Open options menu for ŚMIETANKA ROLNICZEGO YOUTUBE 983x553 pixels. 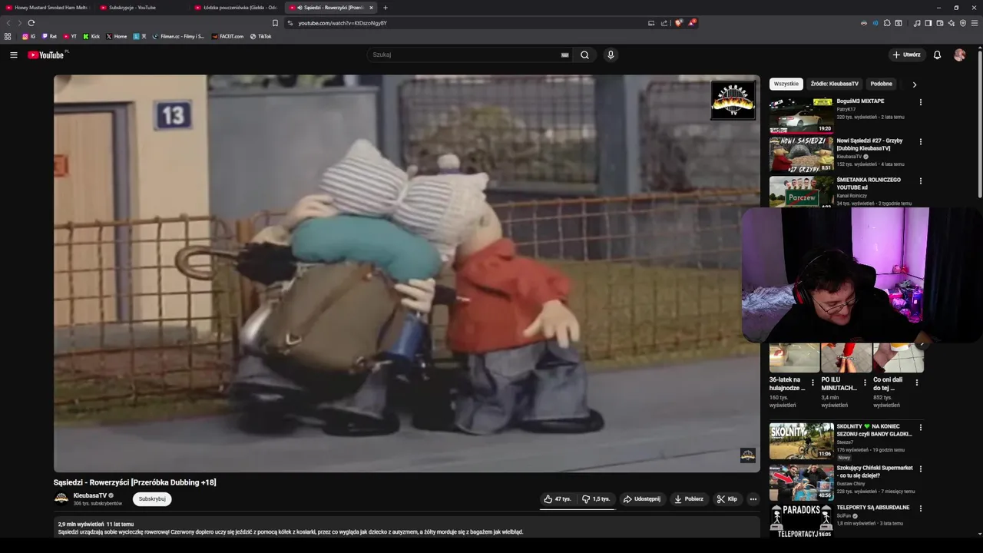click(x=920, y=181)
